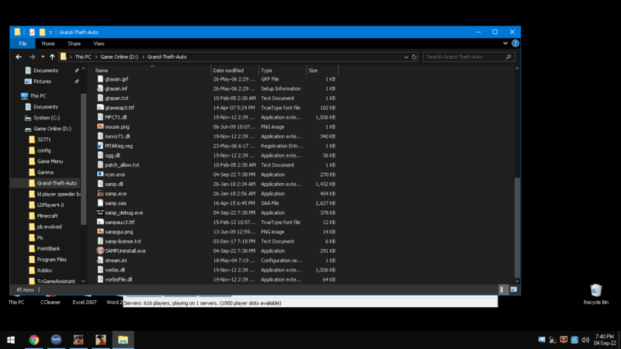This screenshot has width=621, height=349.
Task: Click the file list scrollbar thumb
Action: click(x=517, y=227)
